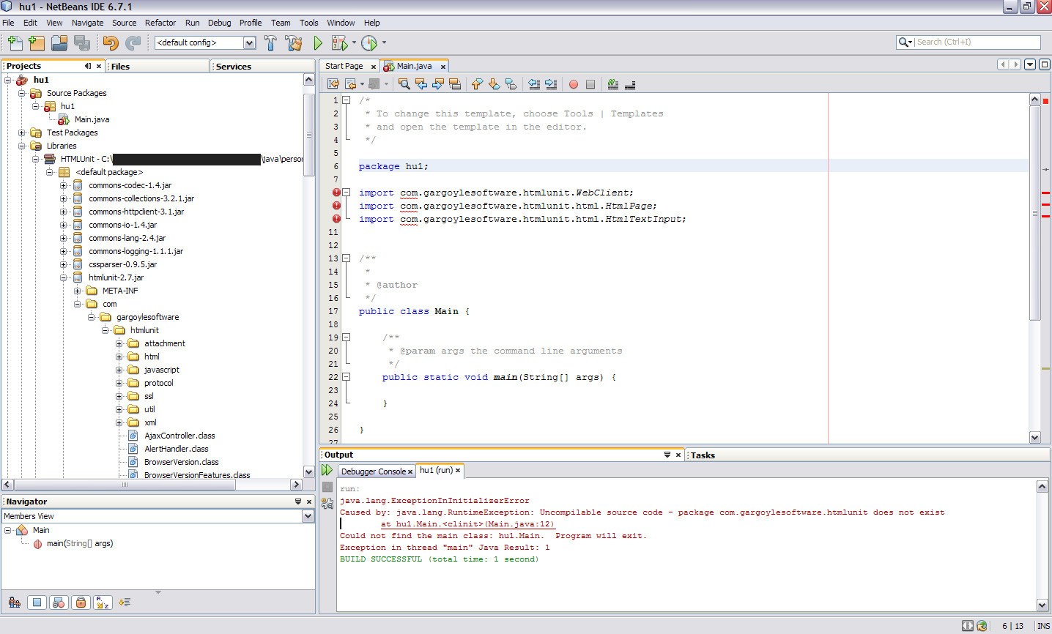Toggle Show Fields in Navigator
This screenshot has width=1052, height=634.
coord(37,603)
